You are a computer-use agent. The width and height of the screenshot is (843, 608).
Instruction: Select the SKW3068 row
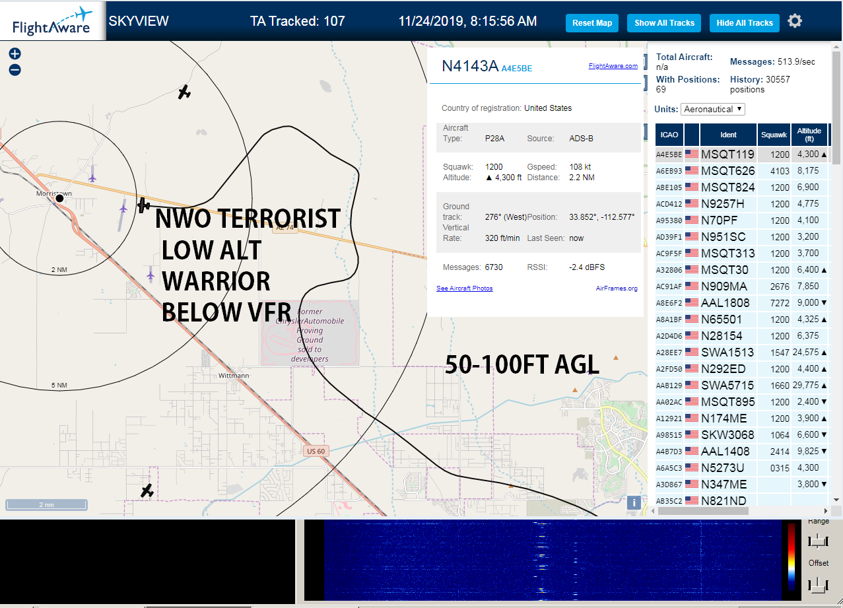click(742, 435)
